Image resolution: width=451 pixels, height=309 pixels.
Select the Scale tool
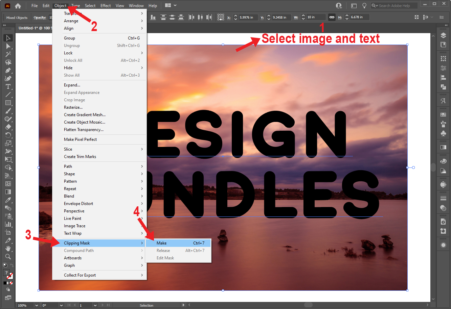point(8,143)
